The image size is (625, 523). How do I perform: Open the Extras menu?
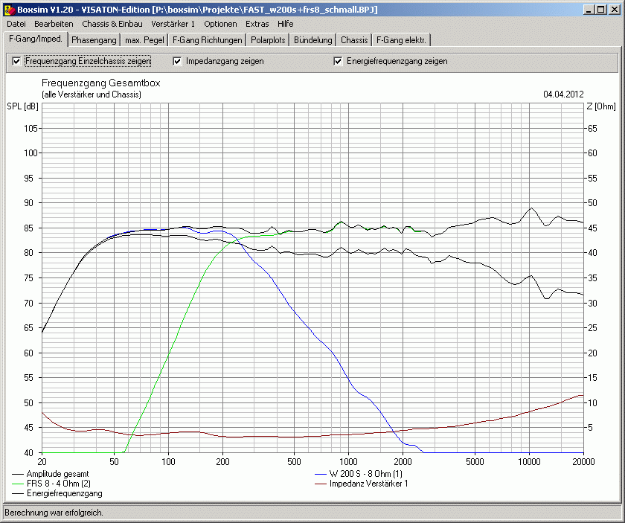point(257,24)
